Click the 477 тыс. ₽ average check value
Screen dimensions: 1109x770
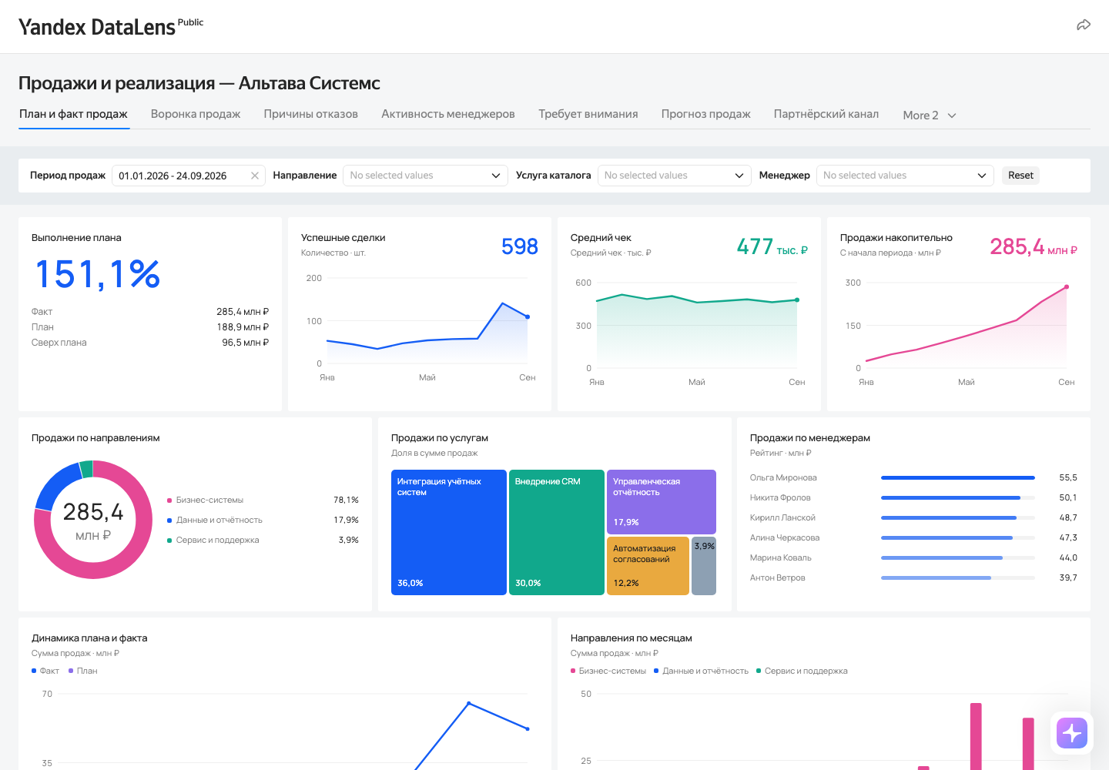point(772,246)
